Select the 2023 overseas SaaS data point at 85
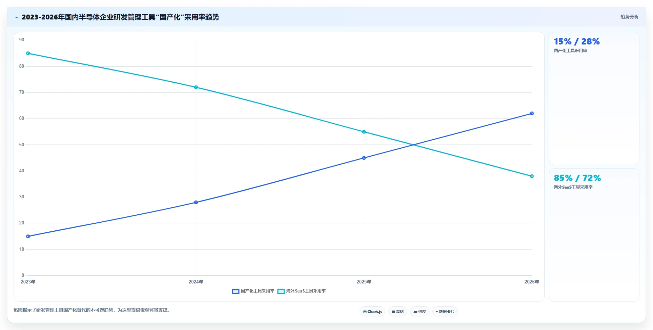This screenshot has height=330, width=653. click(x=28, y=53)
